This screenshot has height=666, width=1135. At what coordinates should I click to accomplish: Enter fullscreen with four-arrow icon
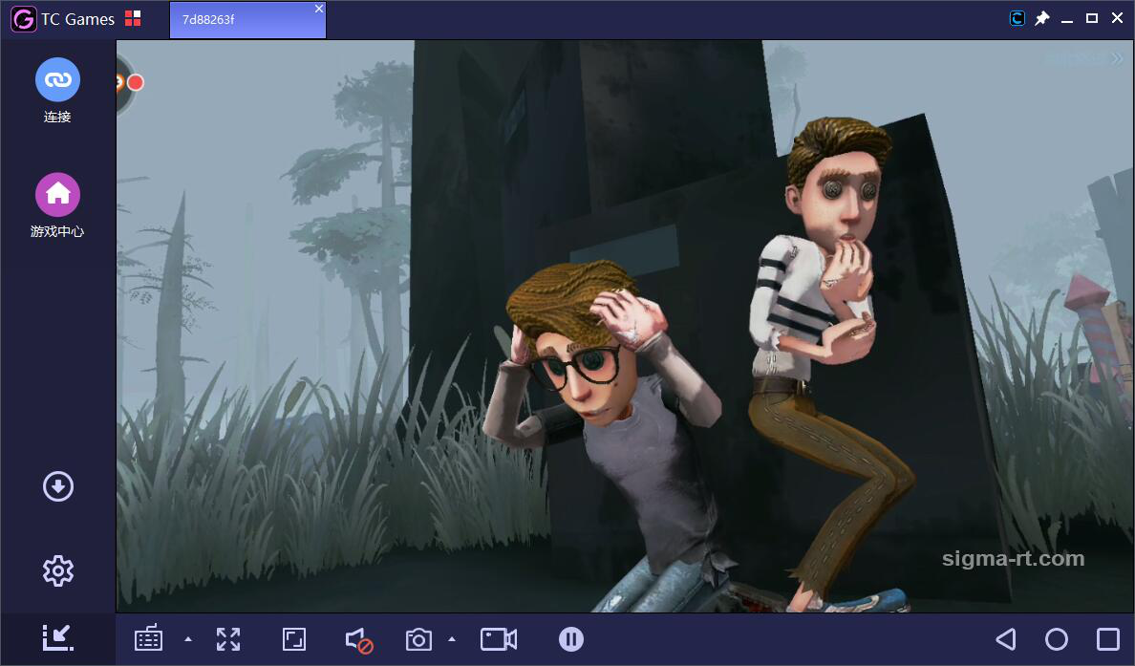pyautogui.click(x=228, y=639)
